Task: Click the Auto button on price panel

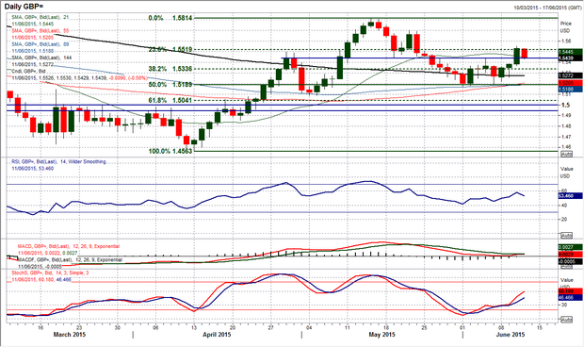Action: [x=566, y=154]
